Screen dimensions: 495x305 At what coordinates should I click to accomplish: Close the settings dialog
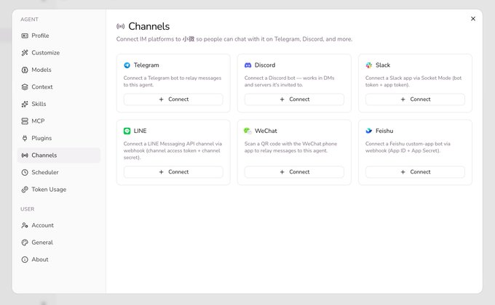pyautogui.click(x=473, y=19)
